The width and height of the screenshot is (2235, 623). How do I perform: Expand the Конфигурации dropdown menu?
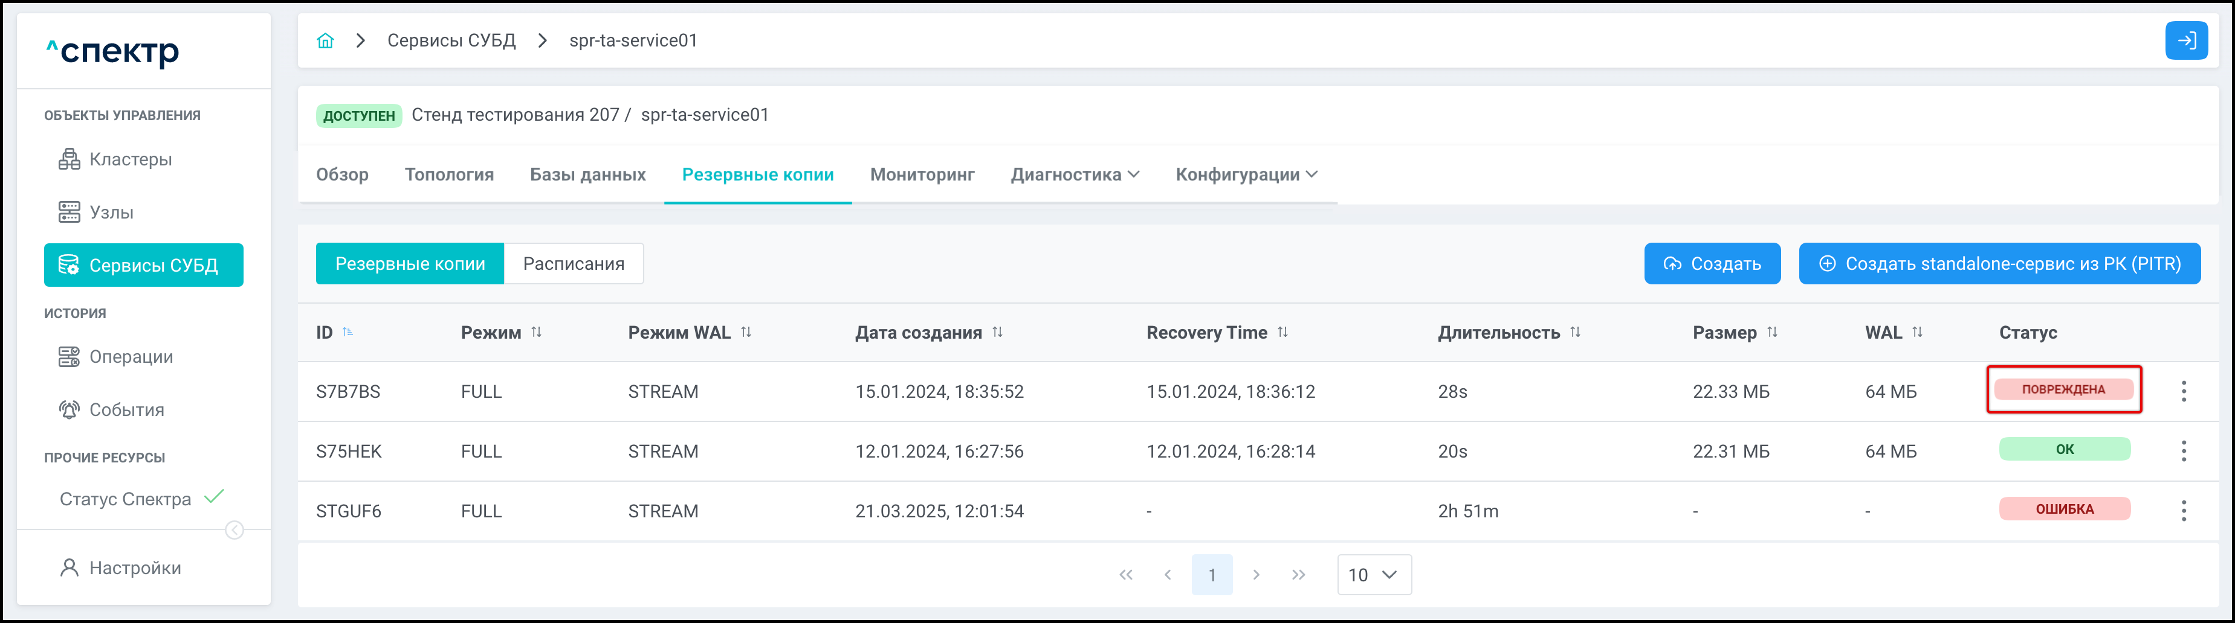tap(1246, 174)
